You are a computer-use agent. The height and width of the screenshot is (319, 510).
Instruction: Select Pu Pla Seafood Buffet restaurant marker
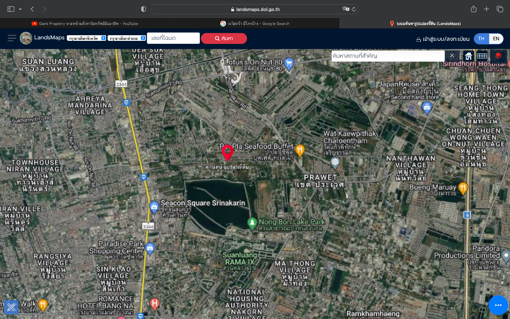coord(299,151)
